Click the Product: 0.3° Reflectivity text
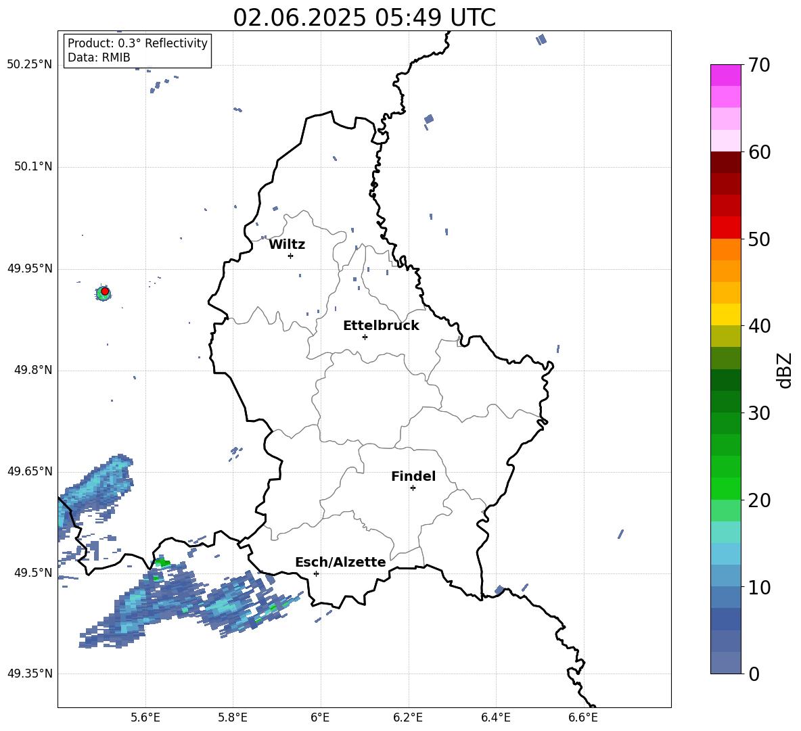Screen dimensions: 801x731 point(137,43)
